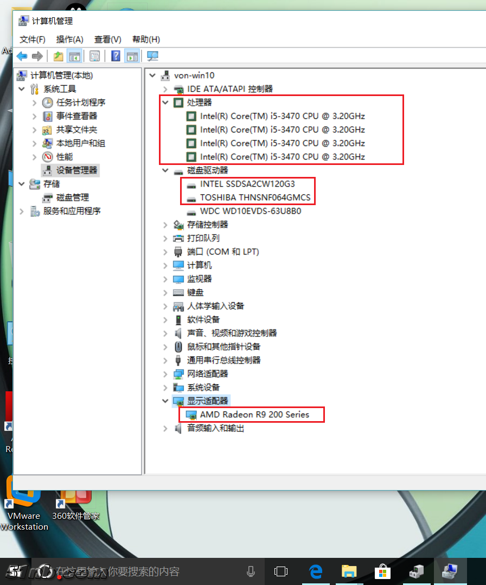Expand the 性能 node arrow

pos(34,157)
